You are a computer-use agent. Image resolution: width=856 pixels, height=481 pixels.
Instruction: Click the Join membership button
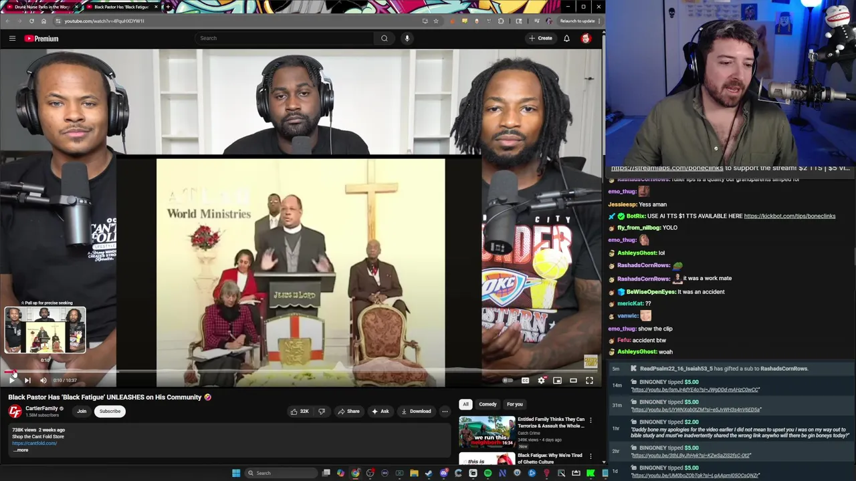(x=82, y=411)
